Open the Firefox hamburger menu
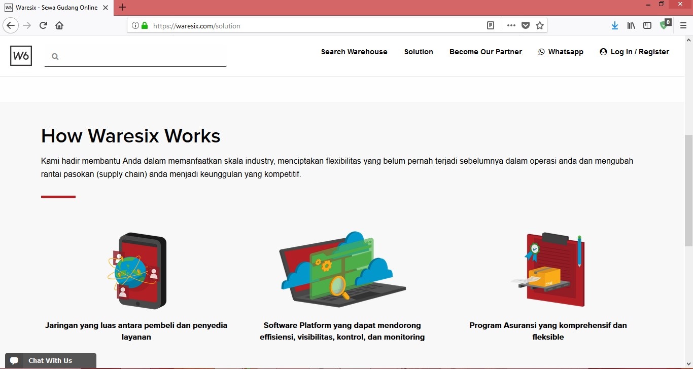Viewport: 693px width, 369px height. click(683, 25)
